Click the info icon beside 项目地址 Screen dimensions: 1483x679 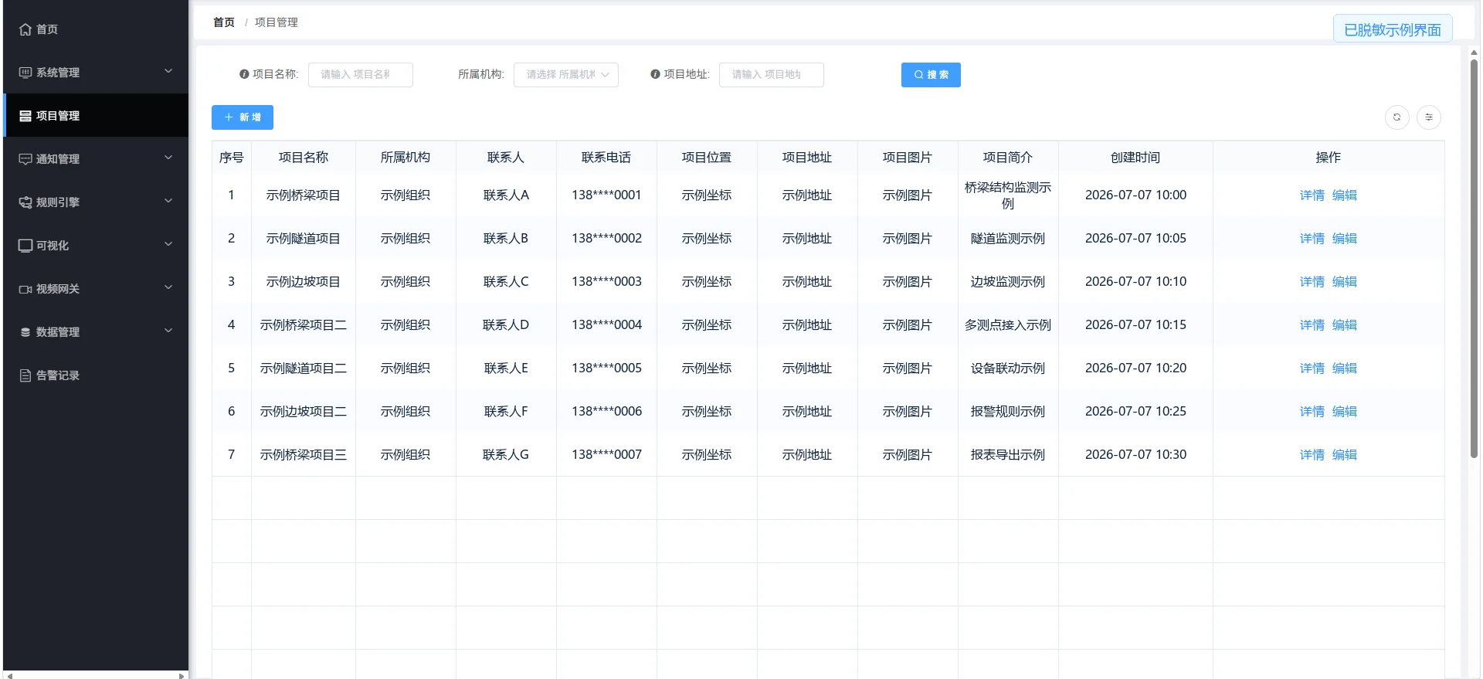click(x=655, y=74)
